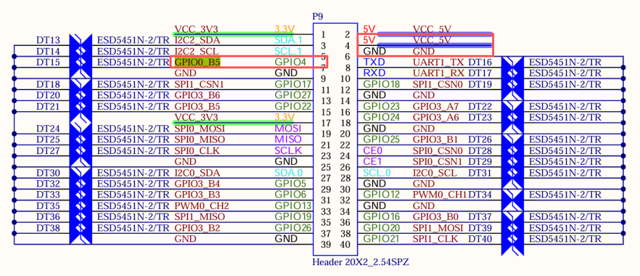Select the GPIO3_B6 net label
Viewport: 640px width, 276px height.
[198, 95]
